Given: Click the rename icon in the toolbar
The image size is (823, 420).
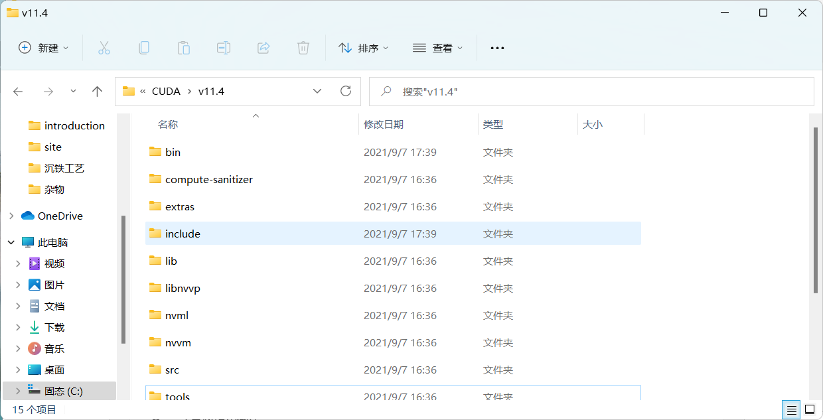Looking at the screenshot, I should tap(223, 47).
